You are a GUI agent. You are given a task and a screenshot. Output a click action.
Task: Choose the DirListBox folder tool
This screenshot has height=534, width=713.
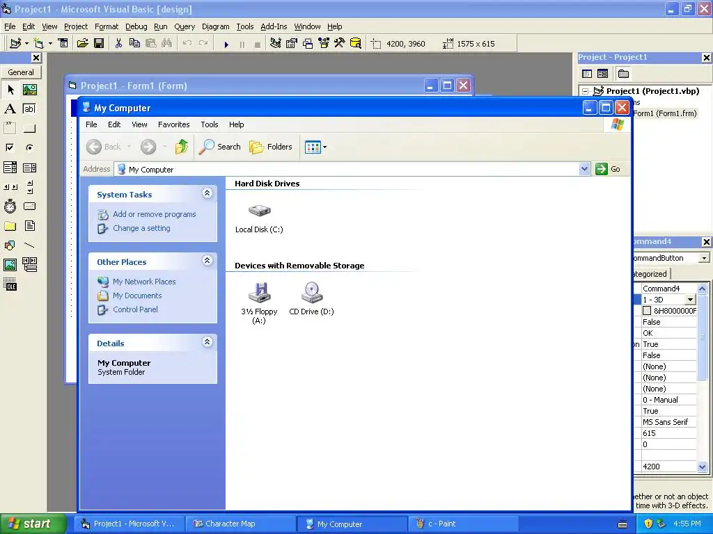click(x=10, y=226)
